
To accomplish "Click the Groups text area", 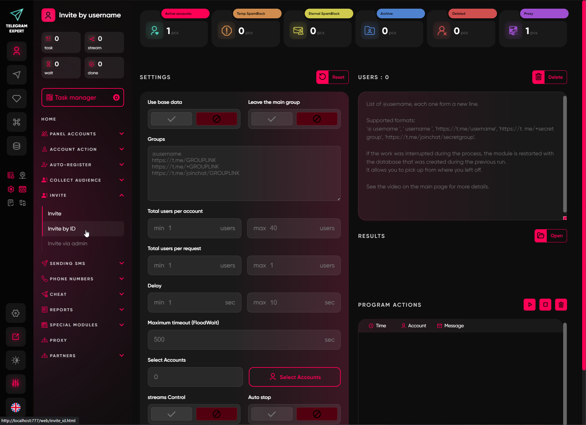I will tap(244, 174).
